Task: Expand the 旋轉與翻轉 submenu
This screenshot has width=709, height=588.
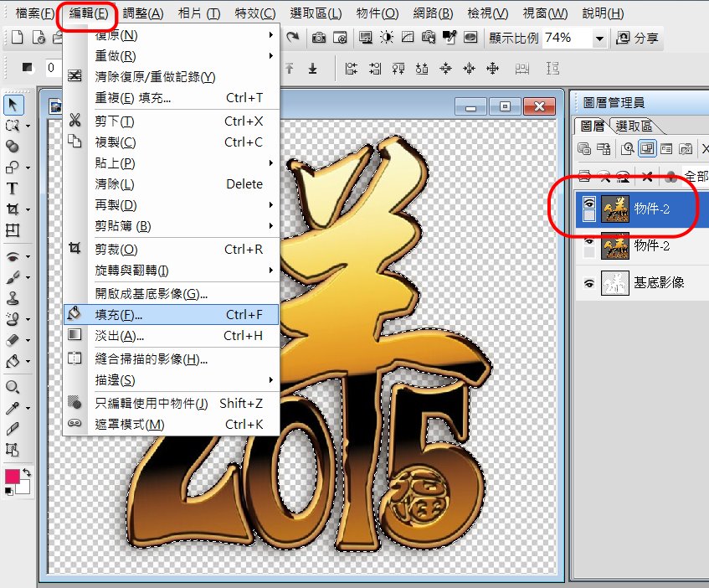Action: (x=271, y=270)
